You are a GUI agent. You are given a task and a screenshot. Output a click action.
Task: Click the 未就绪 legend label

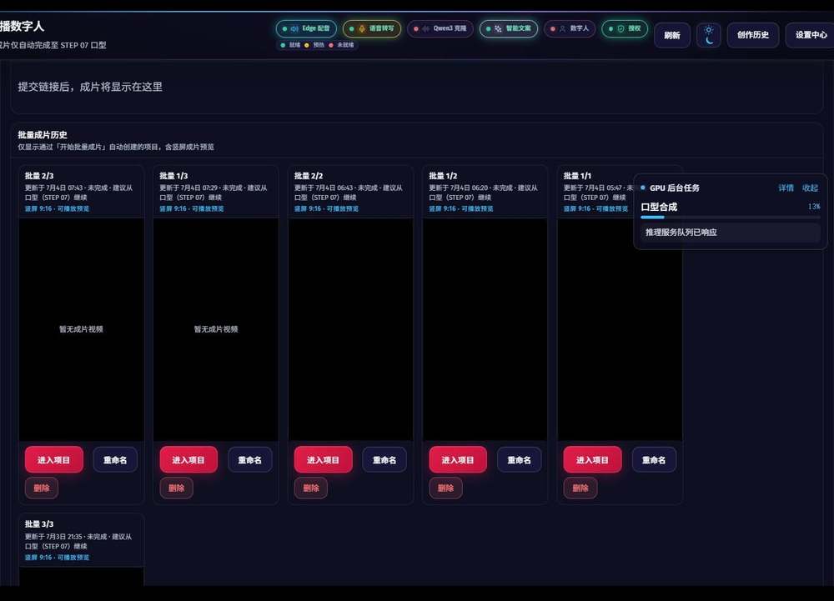point(345,45)
